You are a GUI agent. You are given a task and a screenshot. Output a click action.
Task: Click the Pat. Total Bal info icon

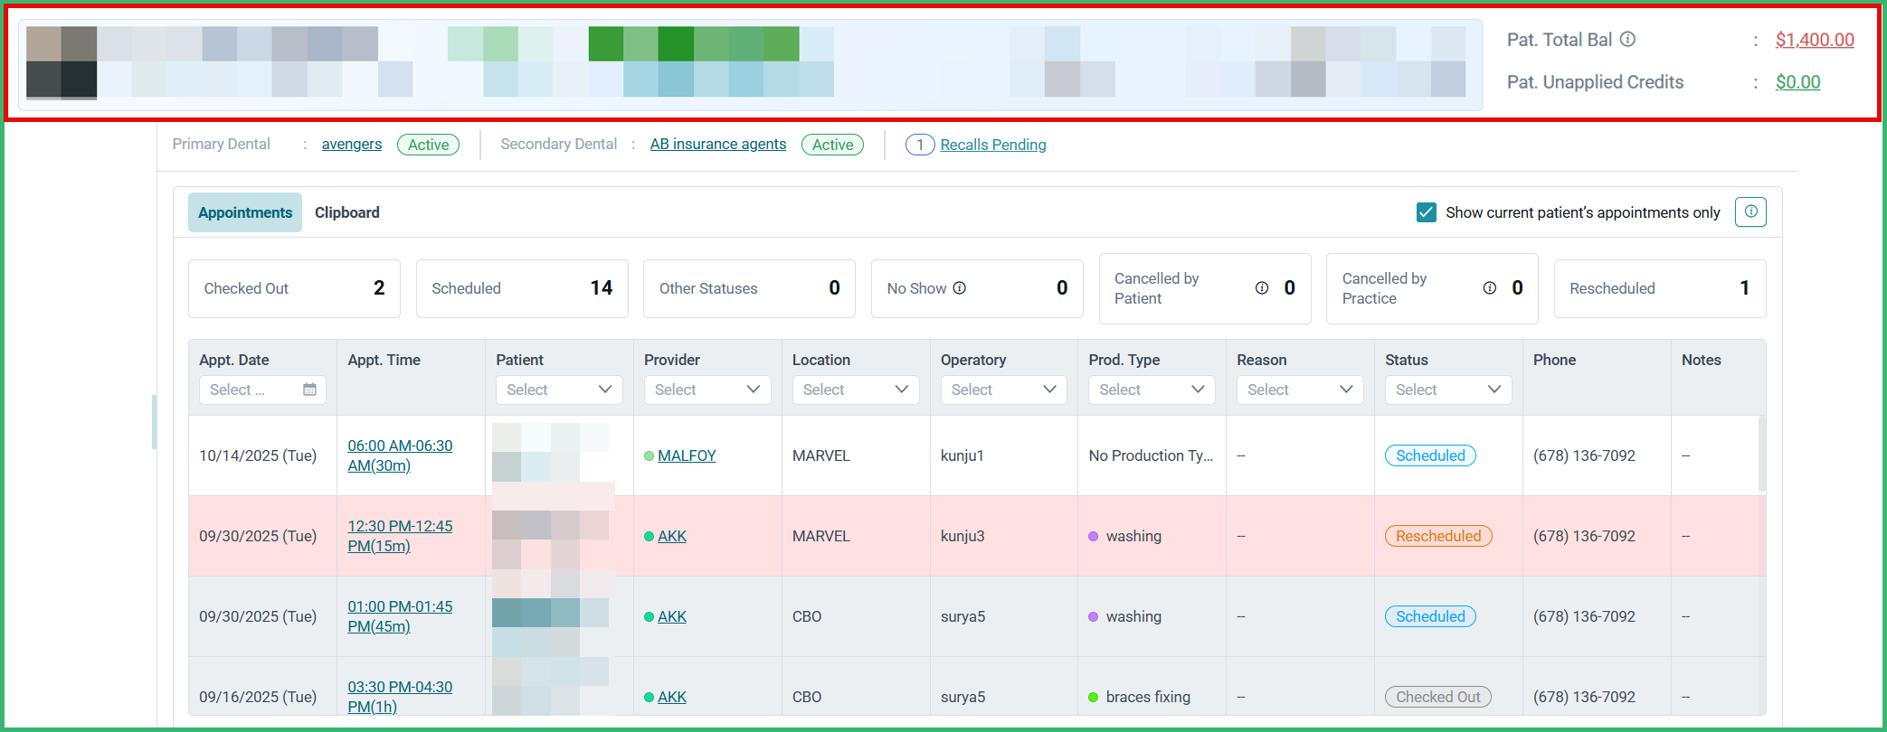1627,39
